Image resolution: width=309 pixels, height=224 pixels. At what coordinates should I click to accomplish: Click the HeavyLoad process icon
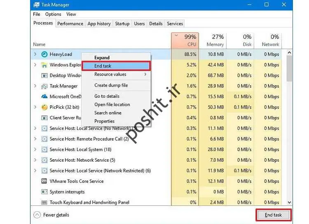pos(44,54)
